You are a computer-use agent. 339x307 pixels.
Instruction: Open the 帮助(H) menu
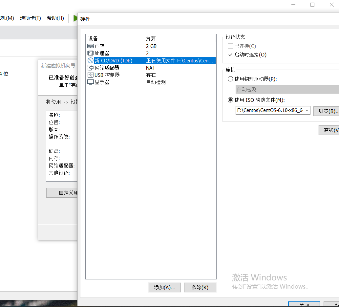[x=55, y=18]
